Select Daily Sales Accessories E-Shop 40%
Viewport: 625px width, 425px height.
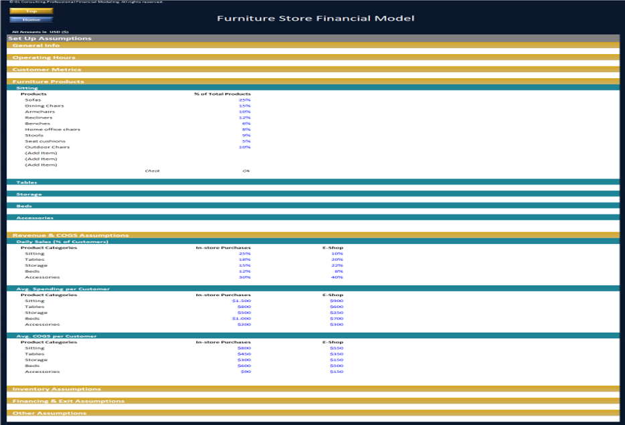coord(337,277)
